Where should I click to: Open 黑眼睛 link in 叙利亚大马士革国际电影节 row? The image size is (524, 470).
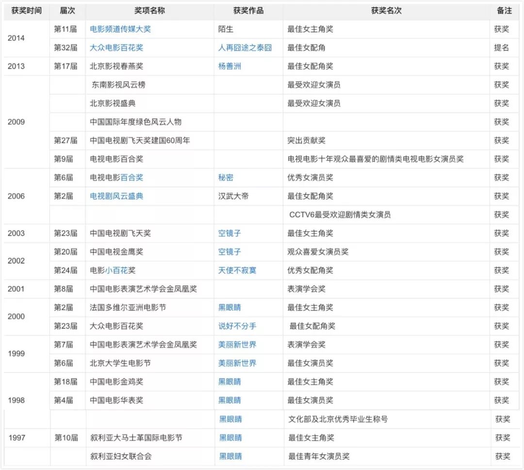[230, 437]
